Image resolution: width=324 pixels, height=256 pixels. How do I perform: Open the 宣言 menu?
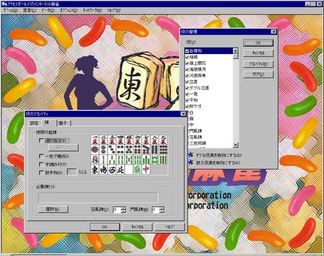tap(30, 10)
